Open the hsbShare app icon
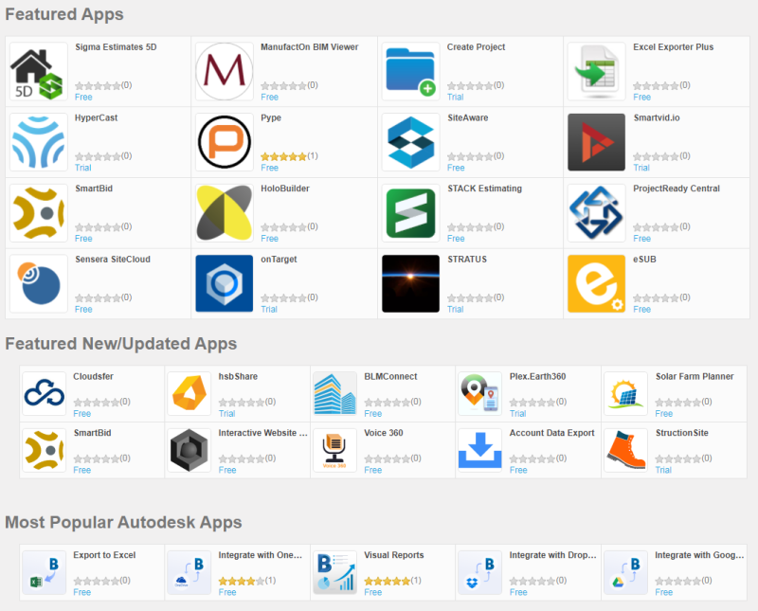The height and width of the screenshot is (611, 758). (x=189, y=393)
